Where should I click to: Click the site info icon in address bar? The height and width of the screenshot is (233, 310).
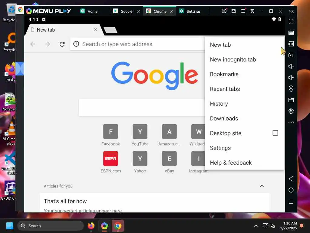(76, 44)
